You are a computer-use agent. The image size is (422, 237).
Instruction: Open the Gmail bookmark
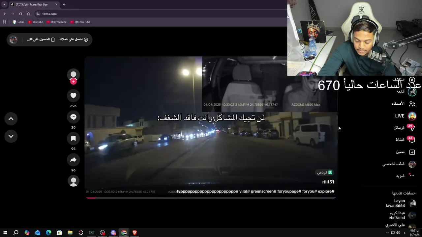(x=18, y=22)
